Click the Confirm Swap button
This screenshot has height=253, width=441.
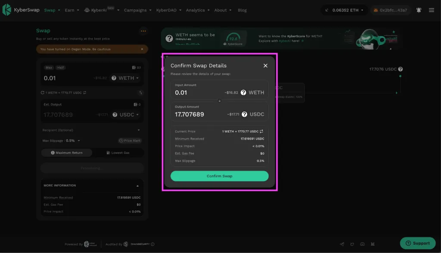219,176
